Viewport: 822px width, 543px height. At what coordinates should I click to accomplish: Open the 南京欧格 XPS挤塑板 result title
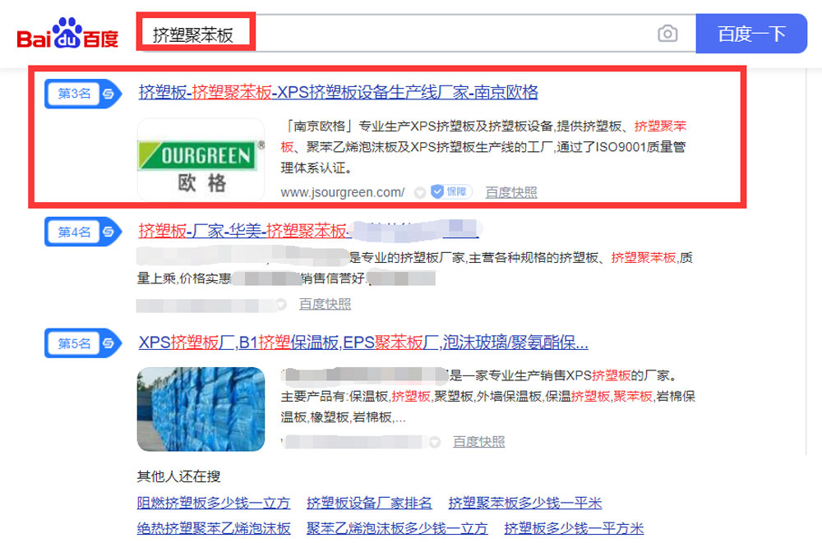(338, 92)
